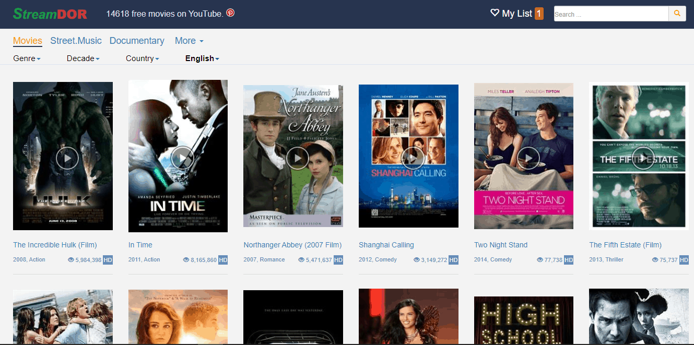
Task: Click the Northanger Abbey poster thumbnail
Action: (x=293, y=156)
